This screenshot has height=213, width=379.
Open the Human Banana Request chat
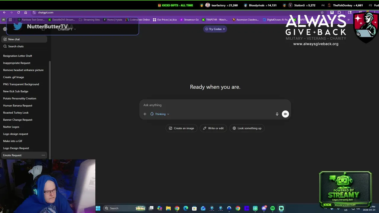pos(24,106)
